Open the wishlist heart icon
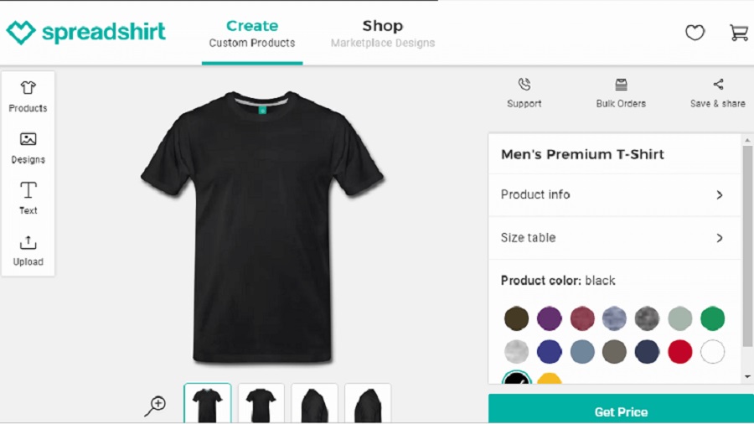The width and height of the screenshot is (754, 424). [x=695, y=33]
